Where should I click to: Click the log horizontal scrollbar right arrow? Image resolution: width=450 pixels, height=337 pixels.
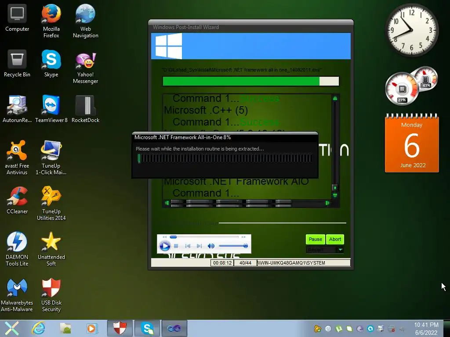point(327,203)
